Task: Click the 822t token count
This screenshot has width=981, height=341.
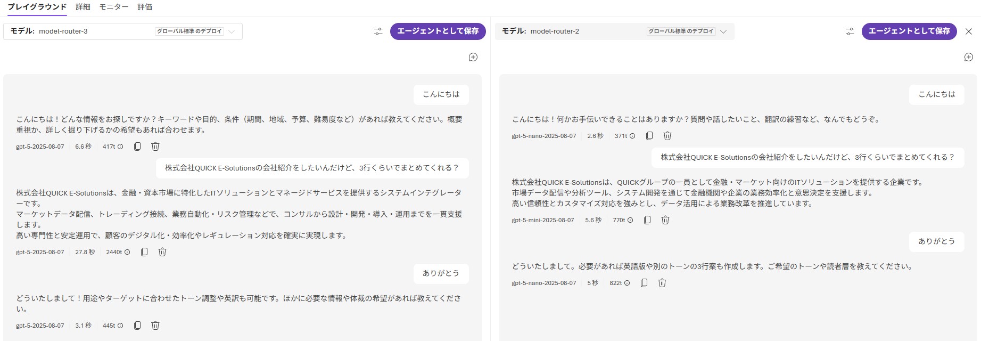Action: 616,283
